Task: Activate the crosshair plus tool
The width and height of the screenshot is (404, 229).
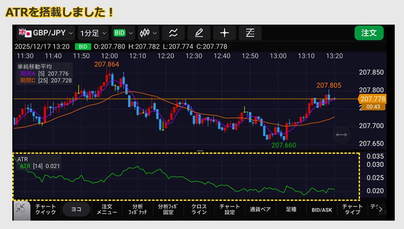Action: pos(224,33)
